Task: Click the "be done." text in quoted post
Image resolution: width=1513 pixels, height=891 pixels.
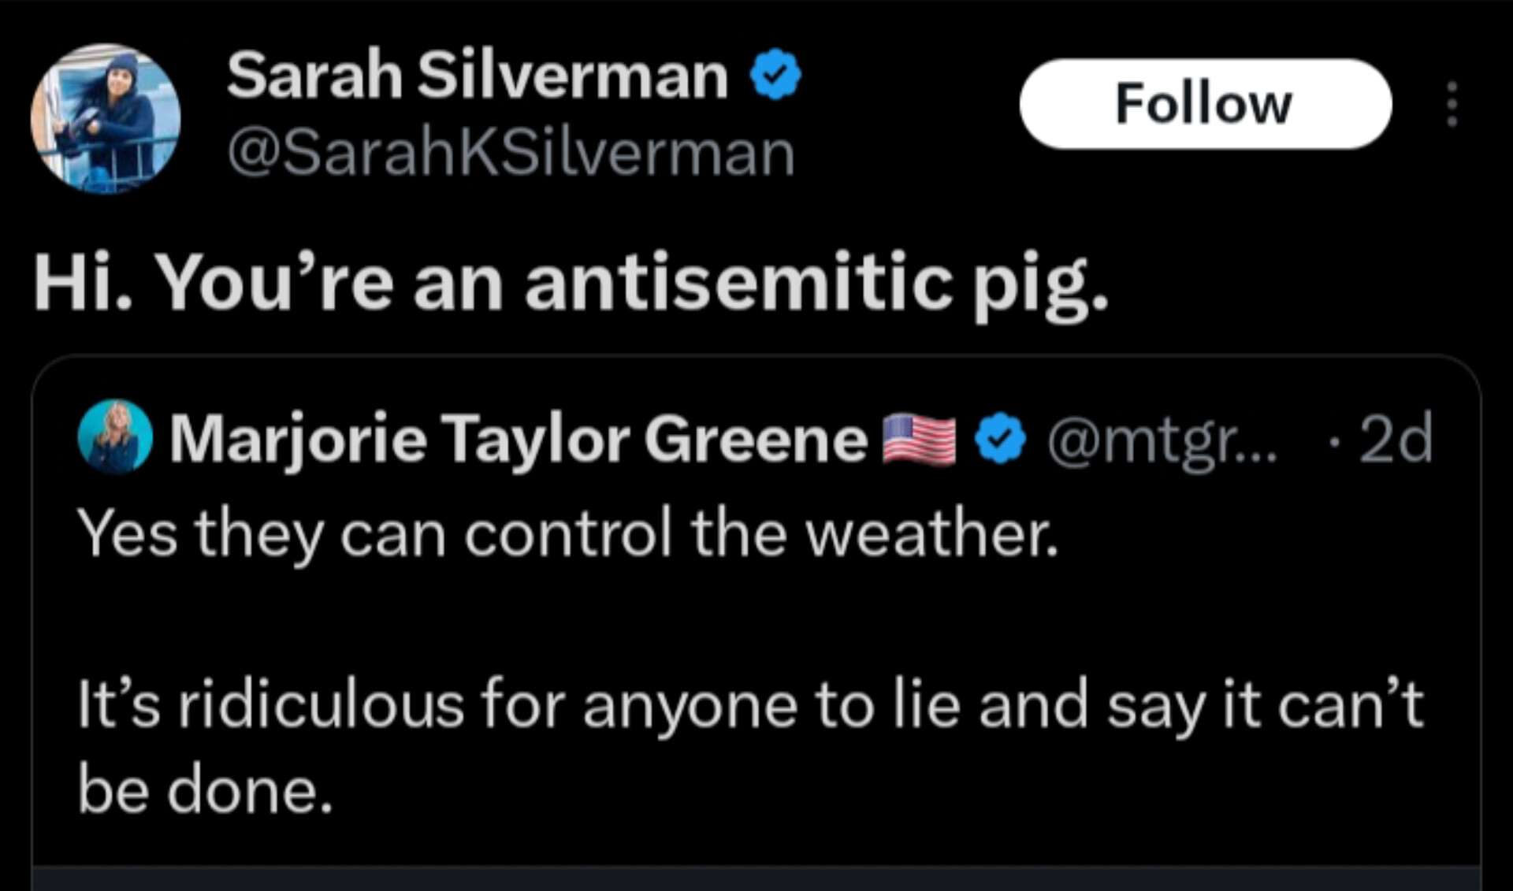Action: [205, 789]
